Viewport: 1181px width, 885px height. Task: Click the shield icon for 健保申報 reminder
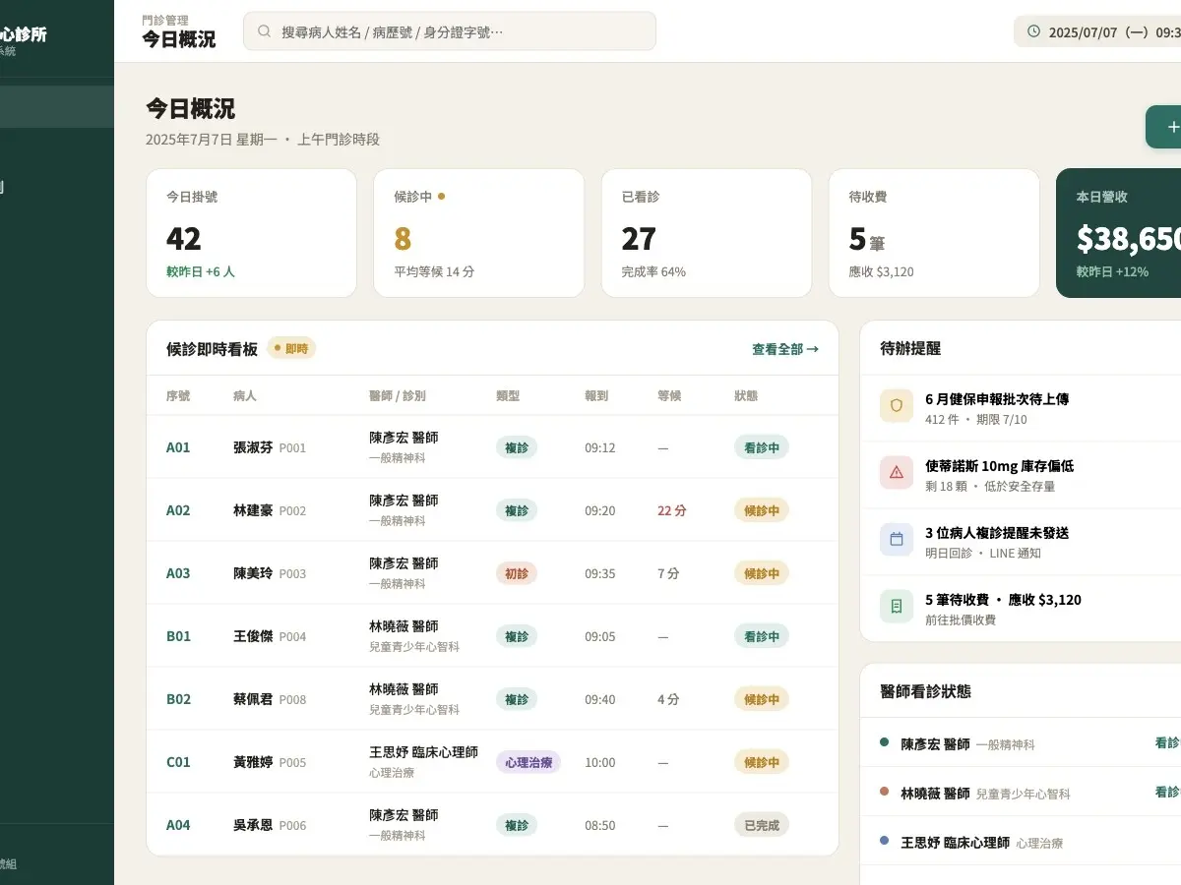896,405
